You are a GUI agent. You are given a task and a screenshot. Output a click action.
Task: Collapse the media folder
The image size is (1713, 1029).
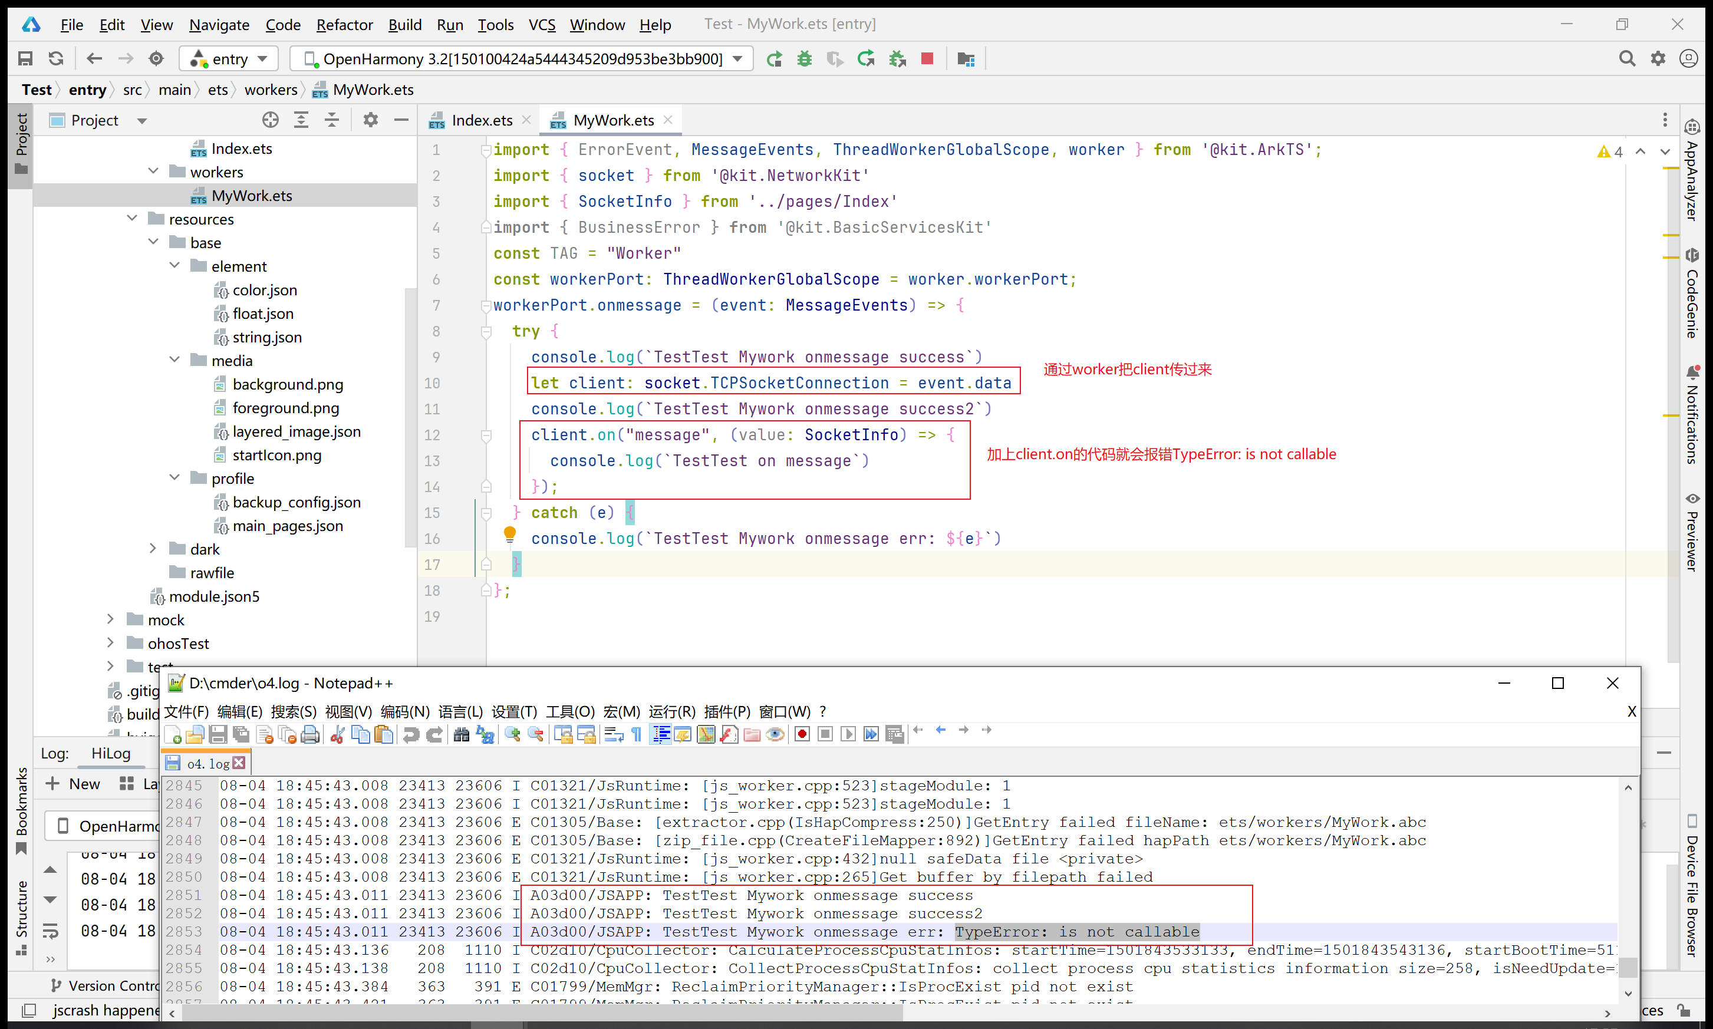174,360
